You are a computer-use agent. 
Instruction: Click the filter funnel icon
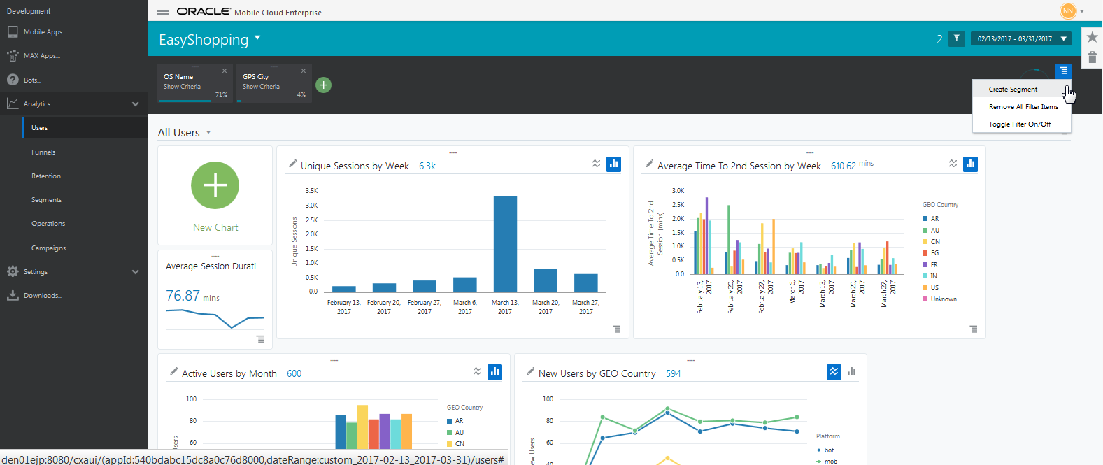pos(956,38)
